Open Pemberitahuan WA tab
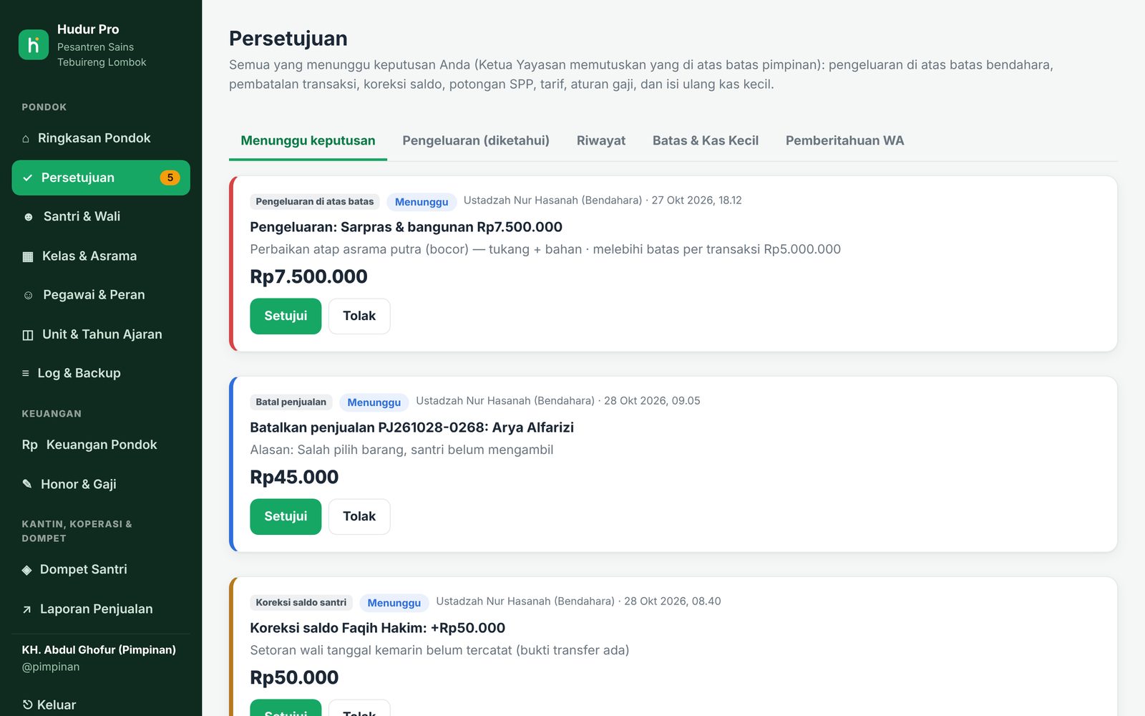1145x716 pixels. pos(844,140)
